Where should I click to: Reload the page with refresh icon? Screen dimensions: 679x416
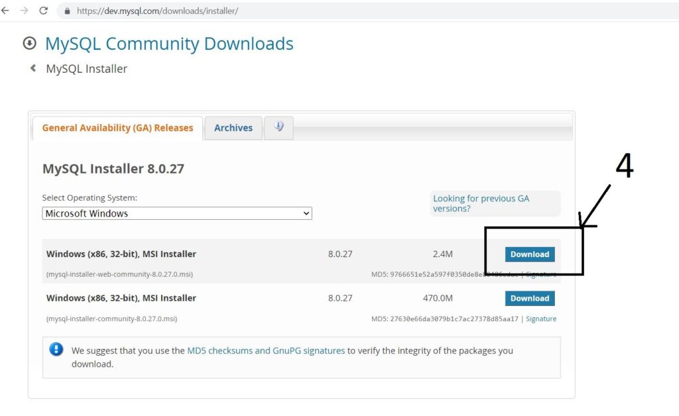coord(43,11)
